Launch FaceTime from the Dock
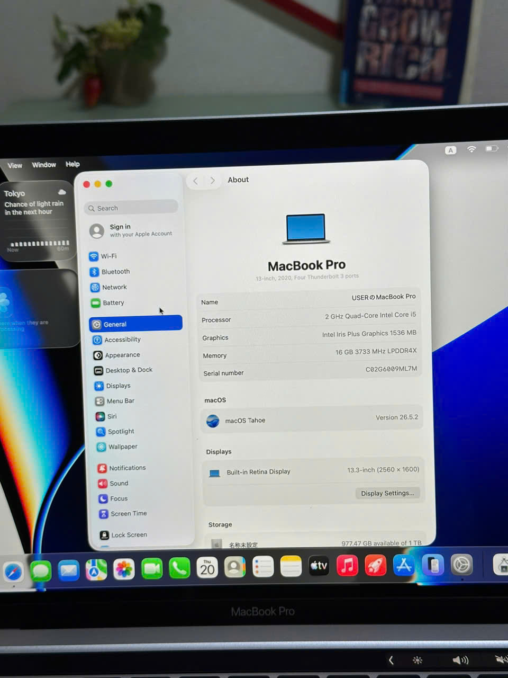Screen dimensions: 508x678 click(152, 569)
